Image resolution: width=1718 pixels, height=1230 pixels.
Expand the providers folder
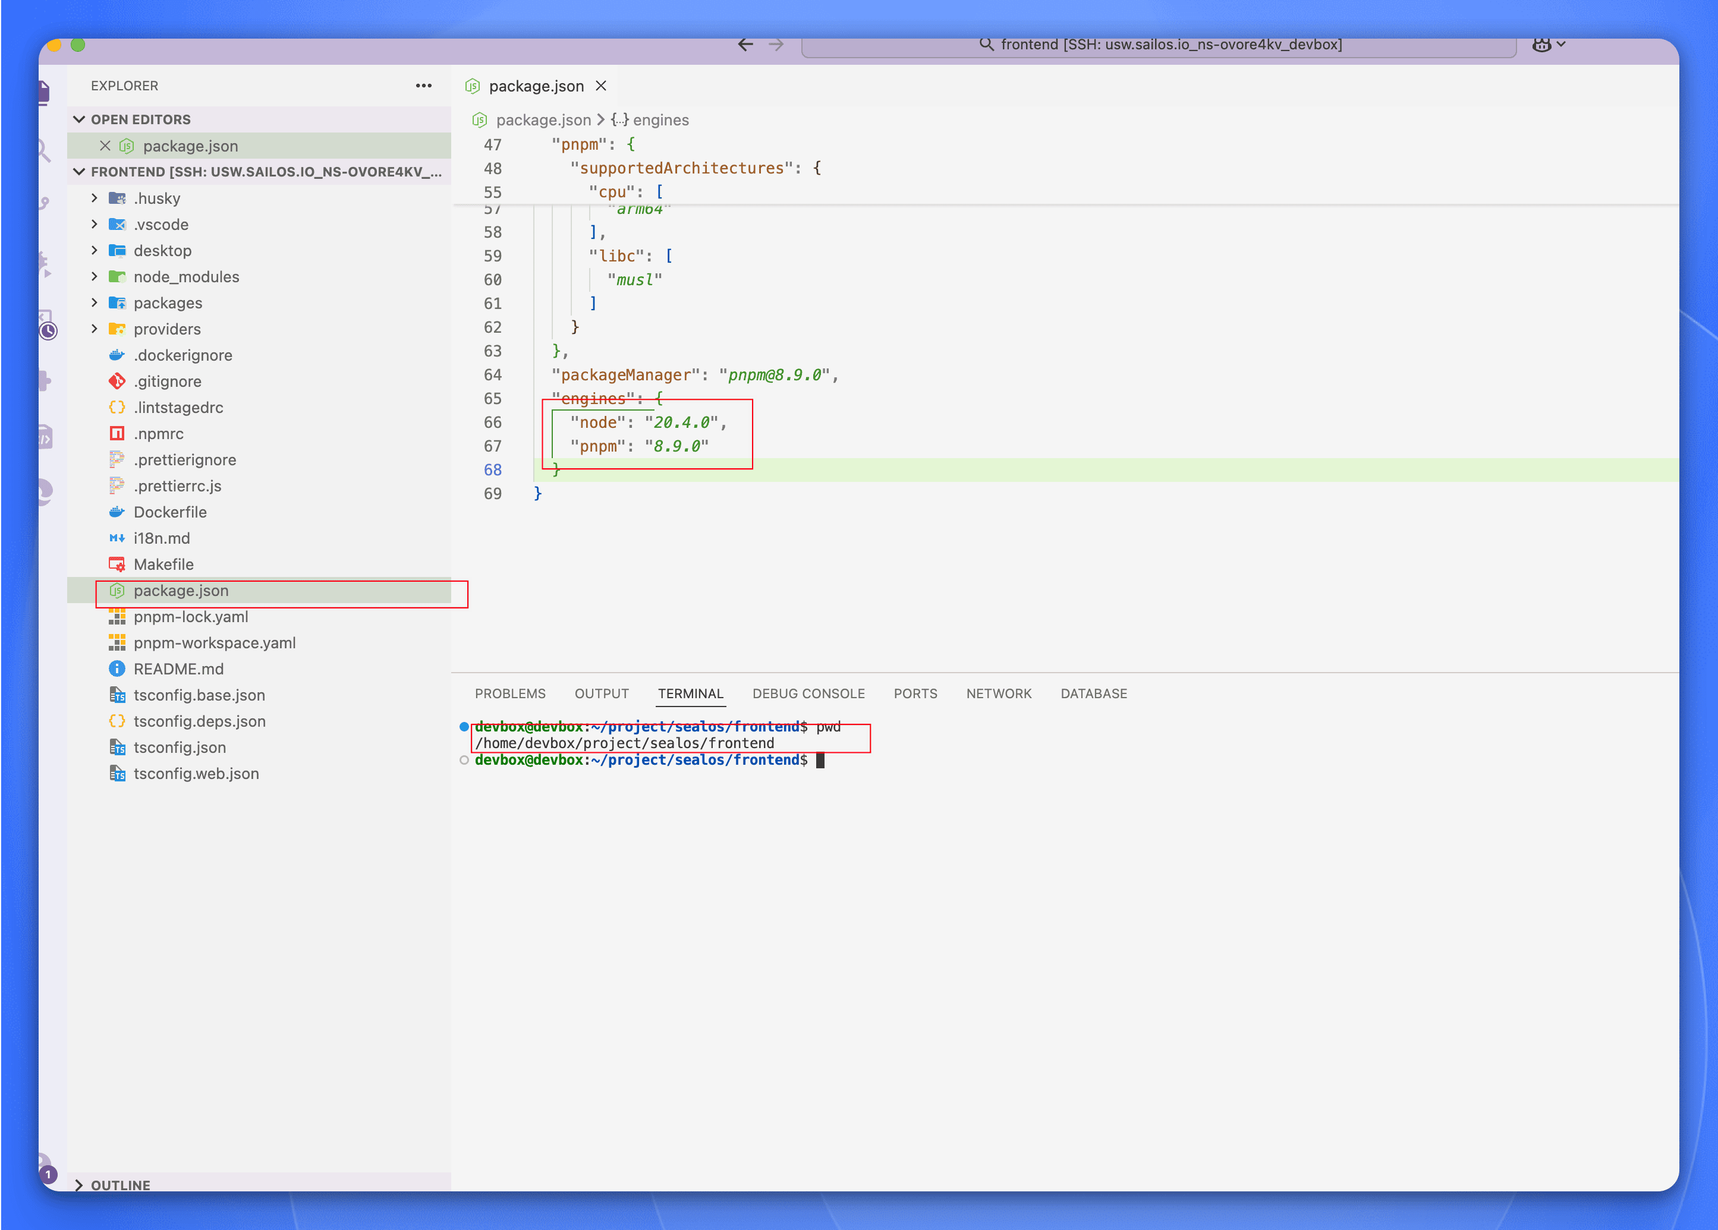tap(166, 329)
